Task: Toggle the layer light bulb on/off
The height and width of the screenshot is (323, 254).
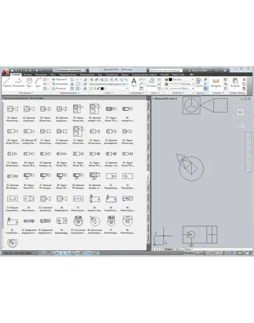Action: pyautogui.click(x=91, y=88)
